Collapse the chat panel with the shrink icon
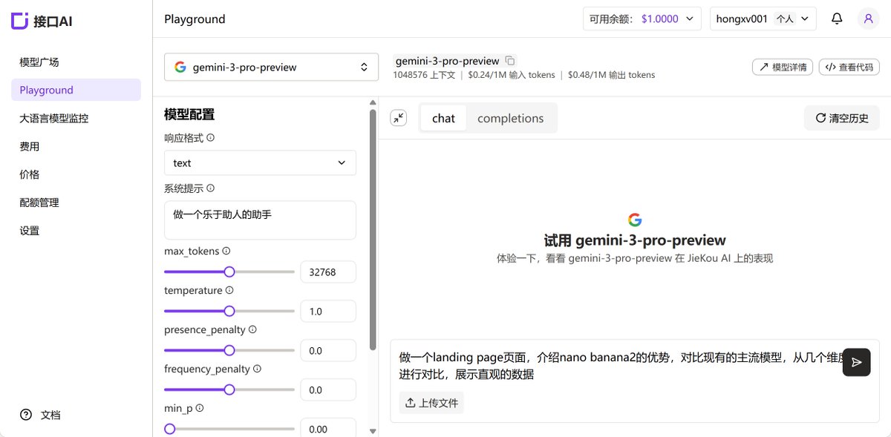The image size is (891, 437). click(399, 118)
